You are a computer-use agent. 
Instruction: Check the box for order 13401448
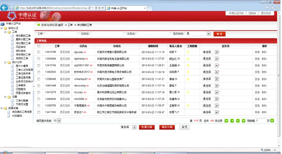[x=39, y=86]
